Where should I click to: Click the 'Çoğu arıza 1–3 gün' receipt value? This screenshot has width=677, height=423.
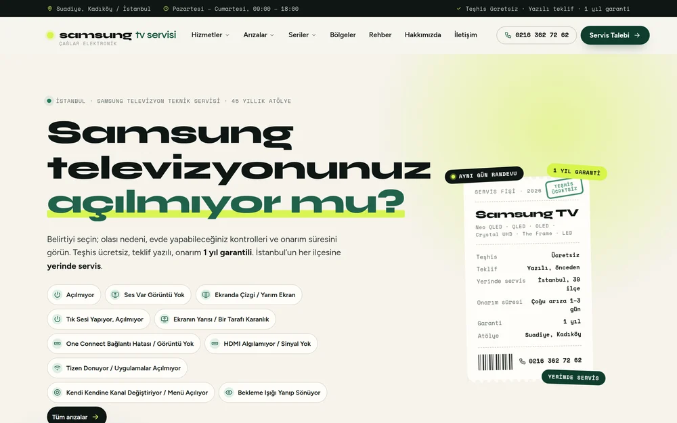click(556, 305)
